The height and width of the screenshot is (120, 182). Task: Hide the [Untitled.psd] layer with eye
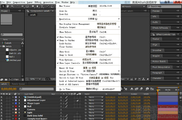tap(2, 97)
